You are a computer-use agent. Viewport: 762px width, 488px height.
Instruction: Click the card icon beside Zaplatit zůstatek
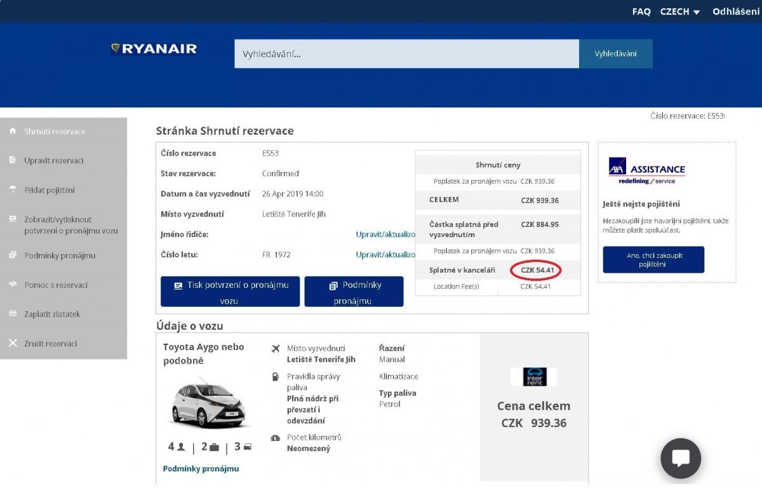[x=13, y=314]
